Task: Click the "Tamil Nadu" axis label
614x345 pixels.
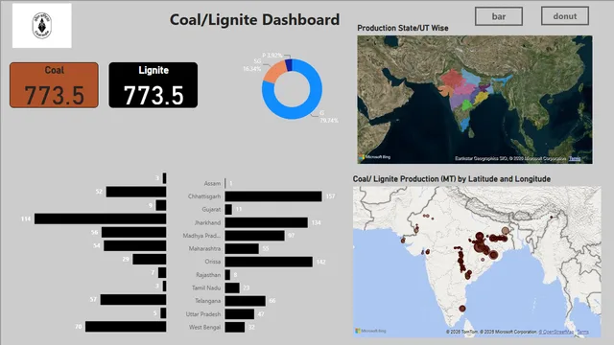Action: 206,287
